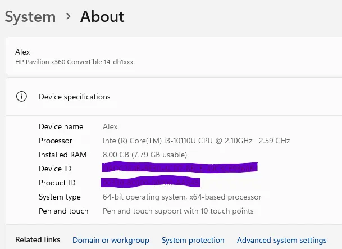Click the Device specifications info icon

21,97
